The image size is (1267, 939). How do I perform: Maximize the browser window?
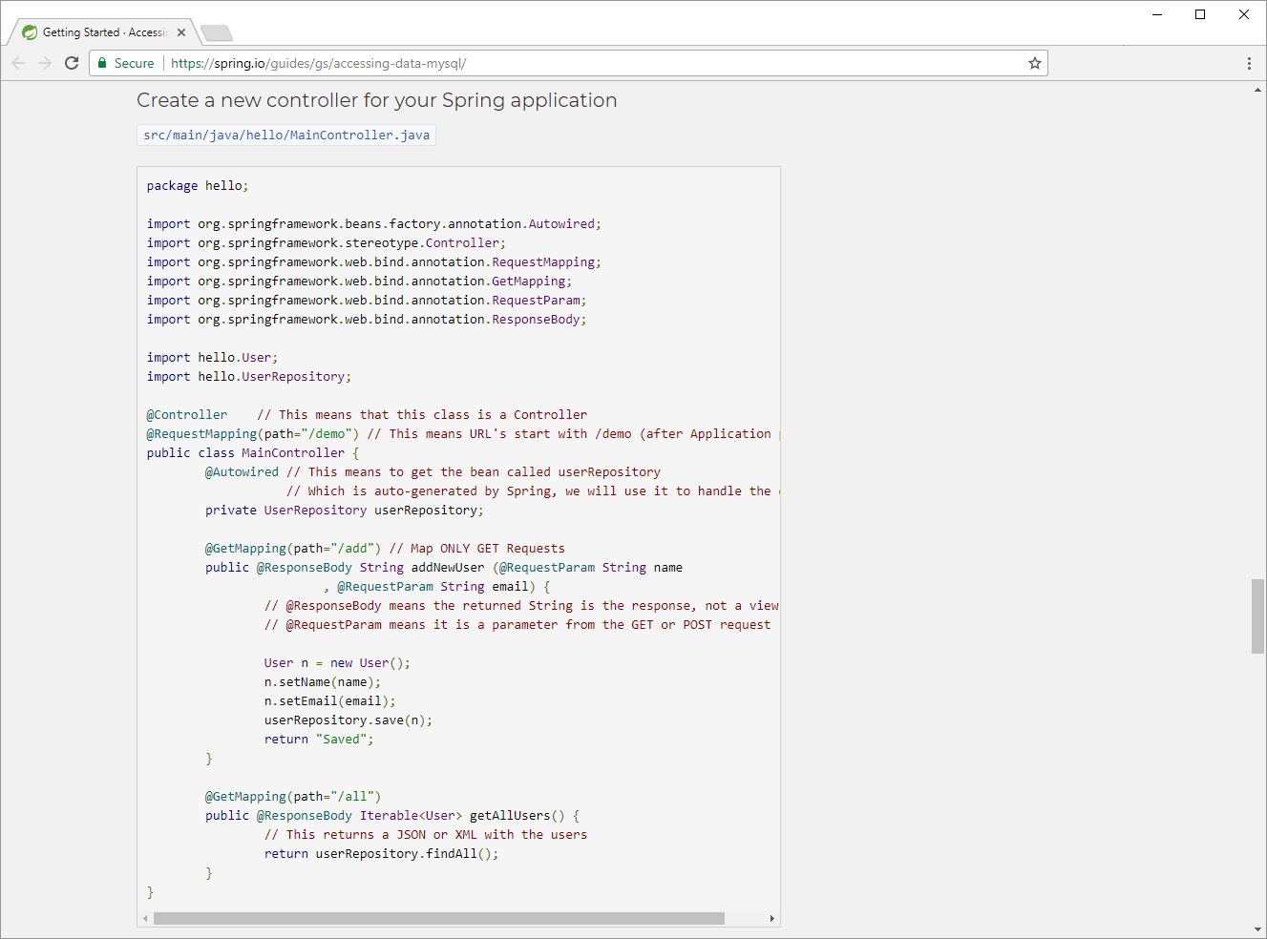(1200, 14)
